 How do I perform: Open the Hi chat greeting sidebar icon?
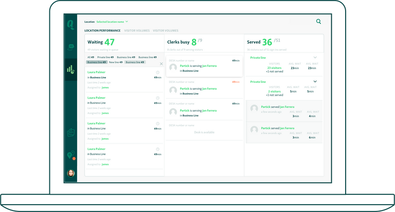coord(71,47)
